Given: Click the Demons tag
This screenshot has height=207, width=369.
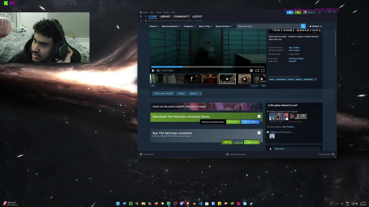Looking at the screenshot, I should click(x=291, y=79).
